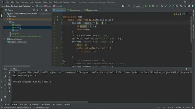This screenshot has height=109, width=195.
Task: Start debugging with the toolbar bug icon
Action: pos(150,6)
